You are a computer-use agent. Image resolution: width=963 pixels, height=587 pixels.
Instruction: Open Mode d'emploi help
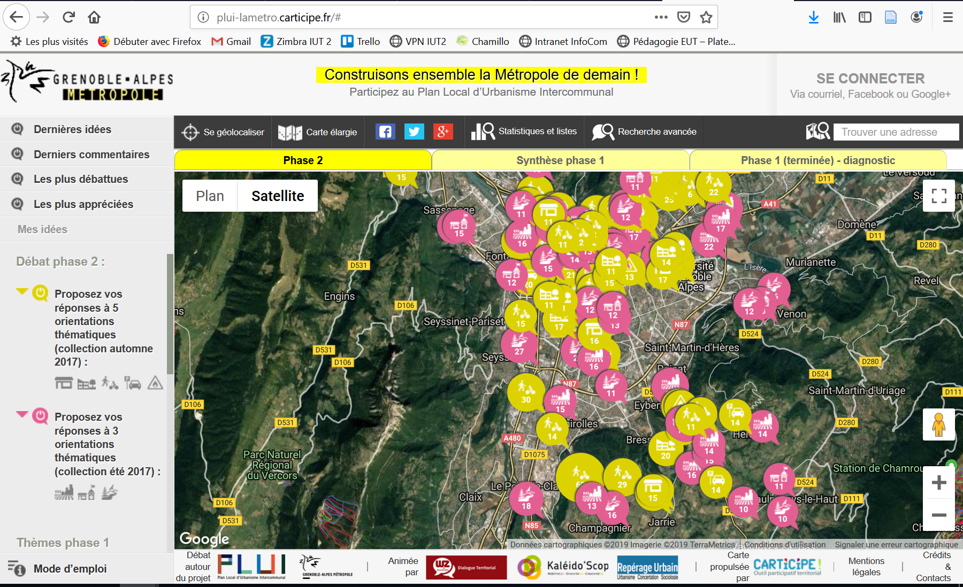click(70, 569)
